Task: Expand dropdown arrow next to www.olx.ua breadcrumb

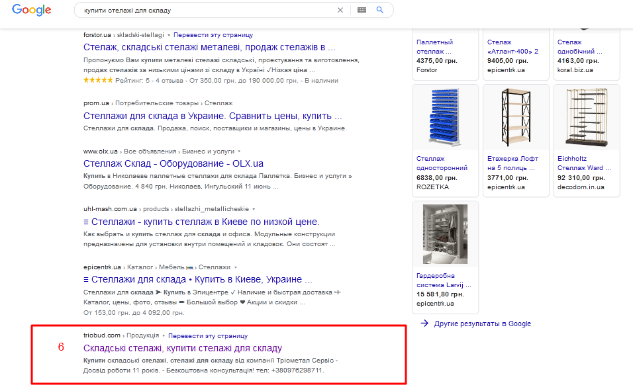Action: (239, 152)
